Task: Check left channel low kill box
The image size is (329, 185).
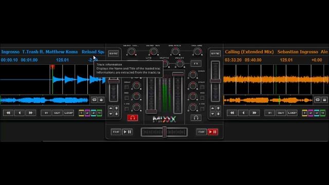Action: pos(126,109)
